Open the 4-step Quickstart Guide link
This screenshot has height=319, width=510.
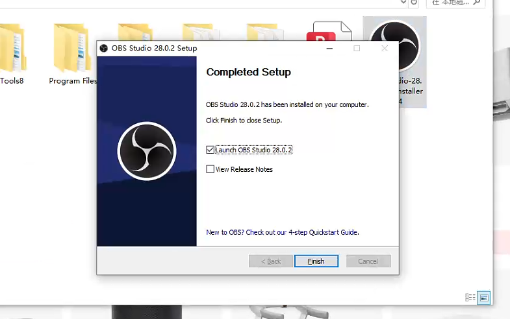283,232
